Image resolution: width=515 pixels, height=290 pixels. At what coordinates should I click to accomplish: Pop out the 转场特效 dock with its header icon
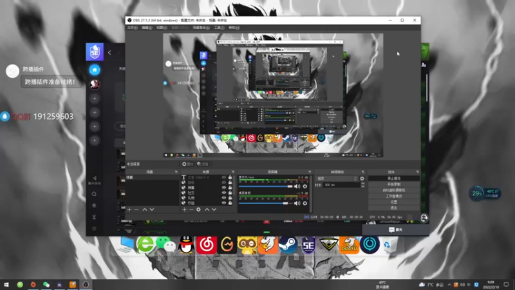click(x=362, y=172)
